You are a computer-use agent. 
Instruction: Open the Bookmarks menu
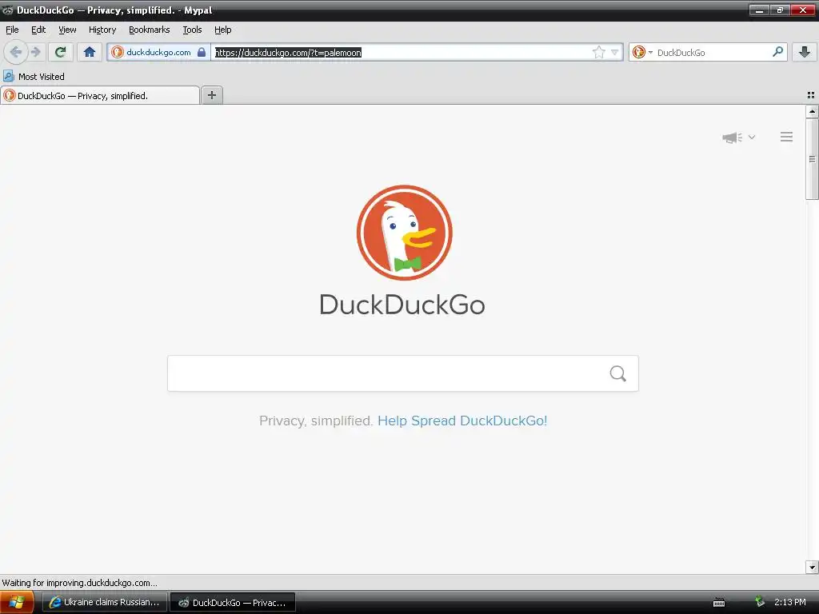pyautogui.click(x=150, y=30)
